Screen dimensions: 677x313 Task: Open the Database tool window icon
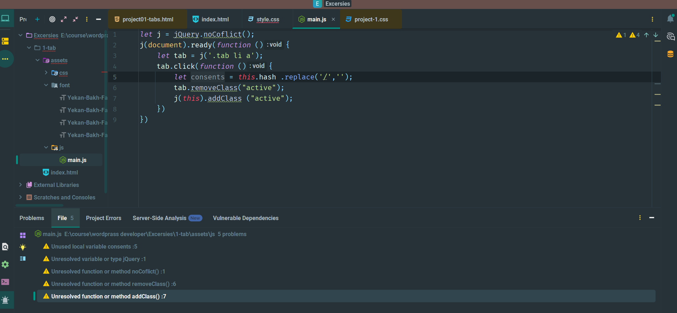point(670,54)
